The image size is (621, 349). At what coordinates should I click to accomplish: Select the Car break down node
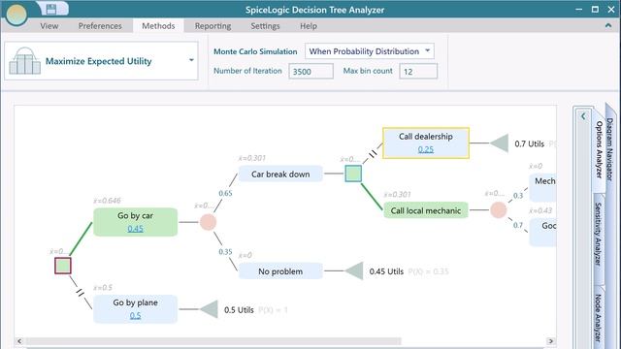tap(280, 174)
